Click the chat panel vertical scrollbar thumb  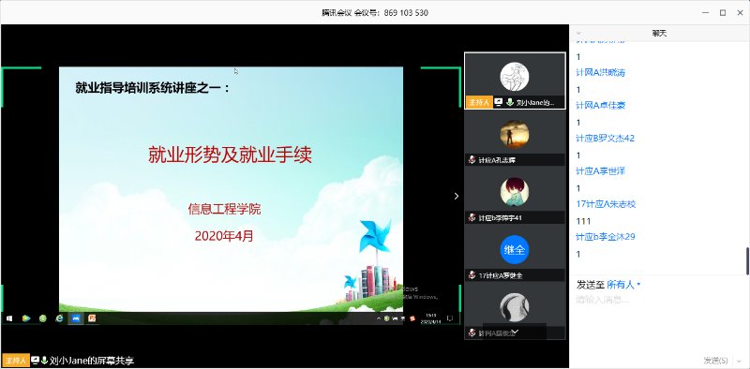747,260
